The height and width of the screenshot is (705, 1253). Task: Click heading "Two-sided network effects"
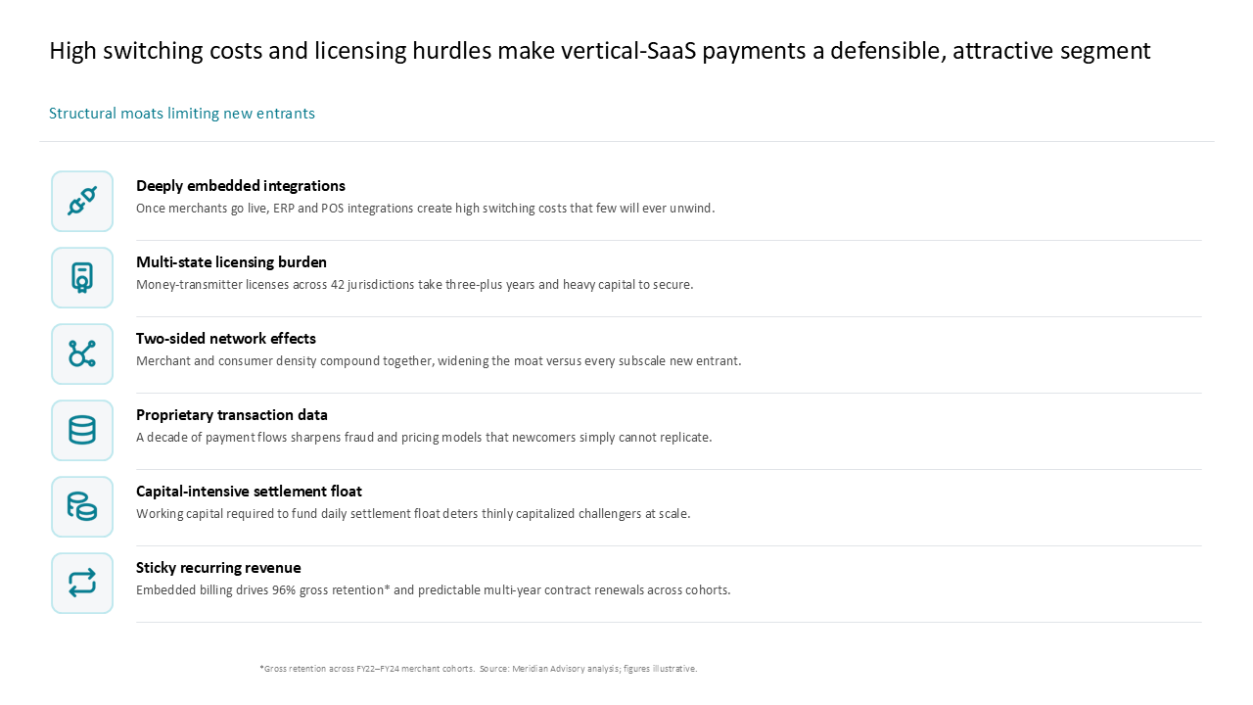pyautogui.click(x=226, y=339)
